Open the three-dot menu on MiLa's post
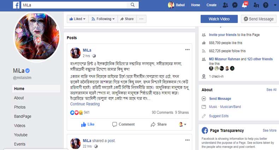The image size is (279, 150). pos(187,50)
